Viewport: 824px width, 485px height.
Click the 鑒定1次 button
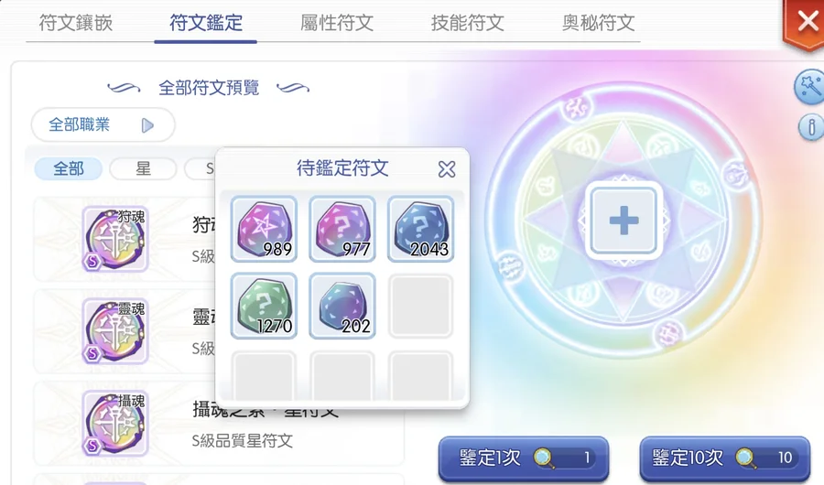[x=524, y=458]
